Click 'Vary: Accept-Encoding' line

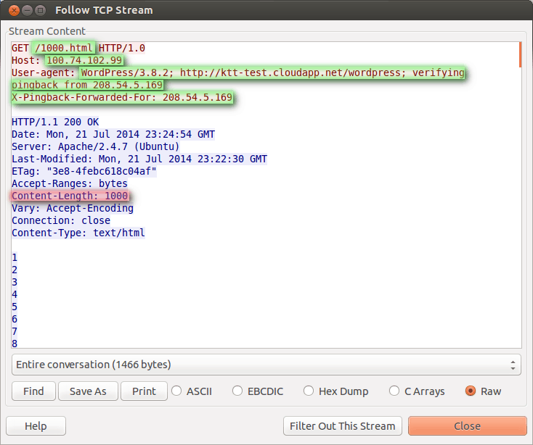(x=73, y=208)
